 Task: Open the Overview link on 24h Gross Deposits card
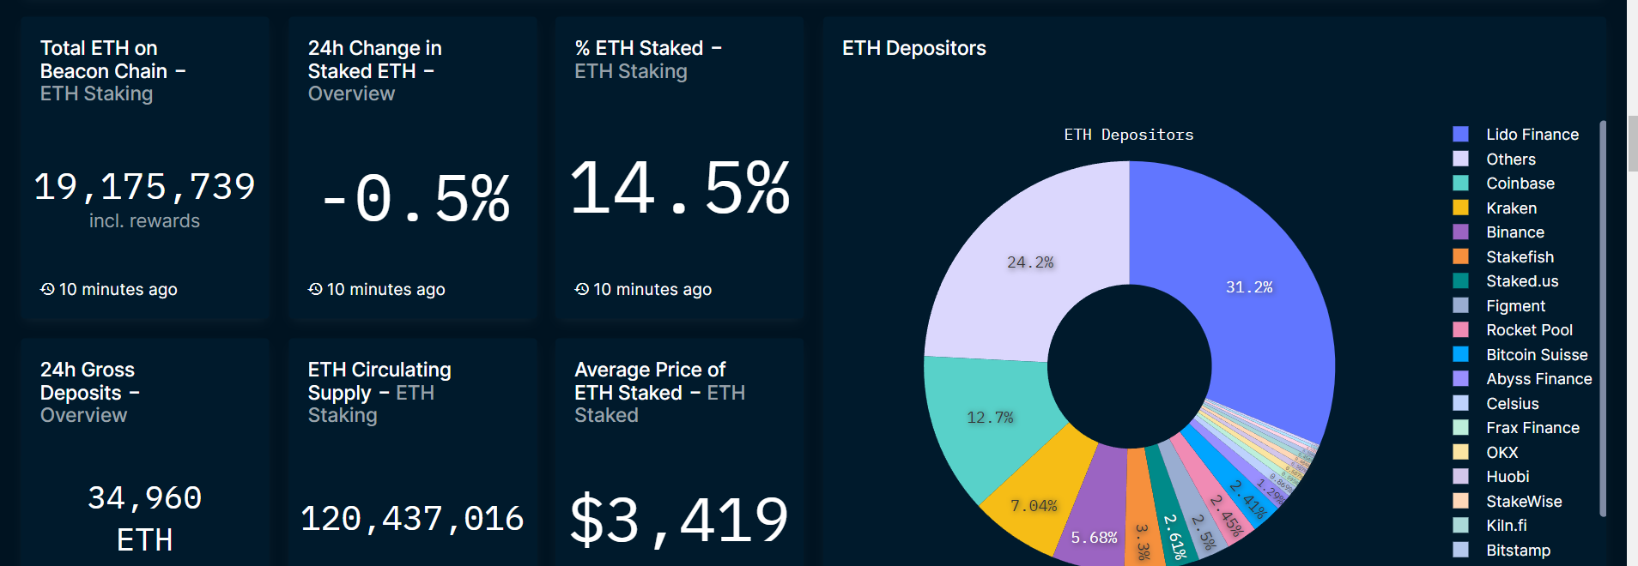[83, 415]
